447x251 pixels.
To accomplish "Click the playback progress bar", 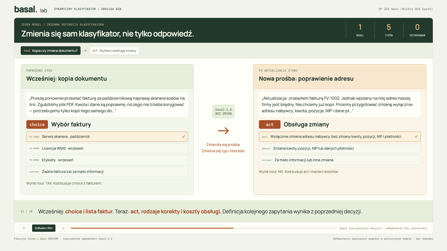I will [x=204, y=228].
